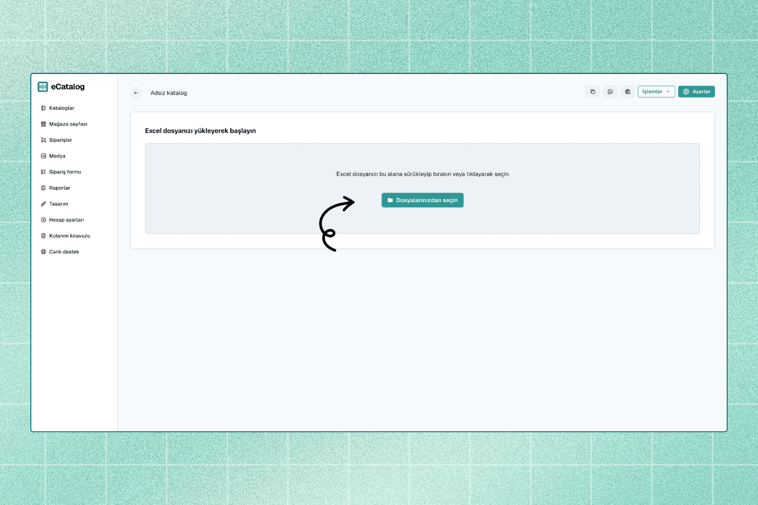Click the globe web link icon
Viewport: 758px width, 505px height.
coord(627,92)
